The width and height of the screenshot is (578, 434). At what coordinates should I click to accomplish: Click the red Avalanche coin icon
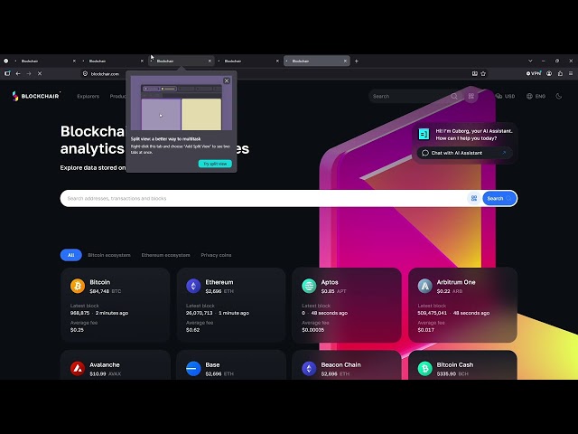pos(78,368)
